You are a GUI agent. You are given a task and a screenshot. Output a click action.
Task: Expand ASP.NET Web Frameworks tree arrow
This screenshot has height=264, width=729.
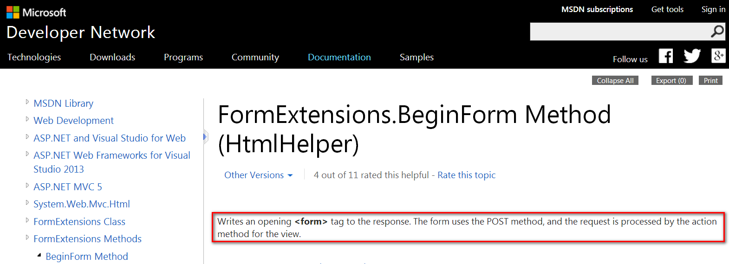27,154
